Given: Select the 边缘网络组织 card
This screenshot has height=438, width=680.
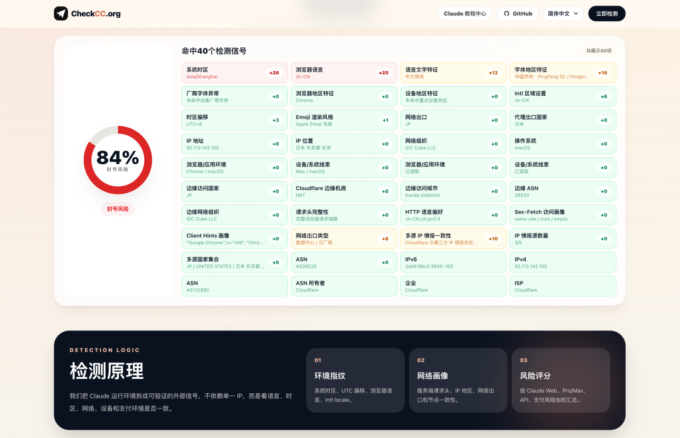Looking at the screenshot, I should 234,215.
